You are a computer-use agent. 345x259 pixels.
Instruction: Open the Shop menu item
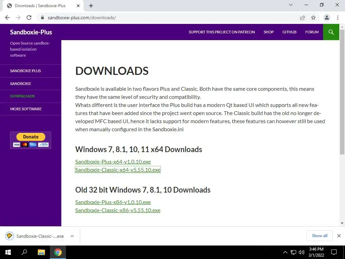pyautogui.click(x=269, y=32)
